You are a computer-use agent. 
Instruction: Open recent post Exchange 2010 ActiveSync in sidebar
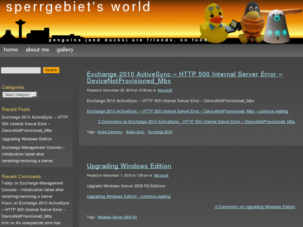point(35,124)
